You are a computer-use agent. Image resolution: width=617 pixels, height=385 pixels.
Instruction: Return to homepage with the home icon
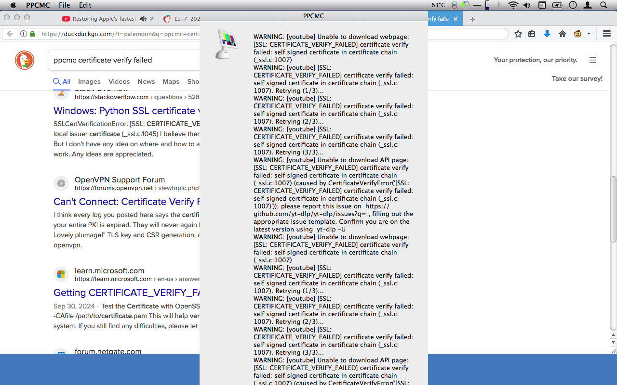(x=562, y=34)
